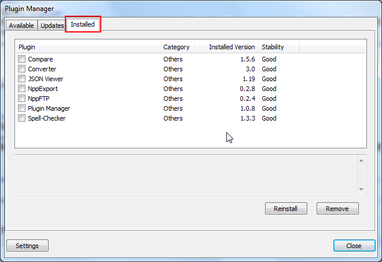Viewport: 382px width, 262px height.
Task: Check the Compare plugin checkbox
Action: (x=22, y=59)
